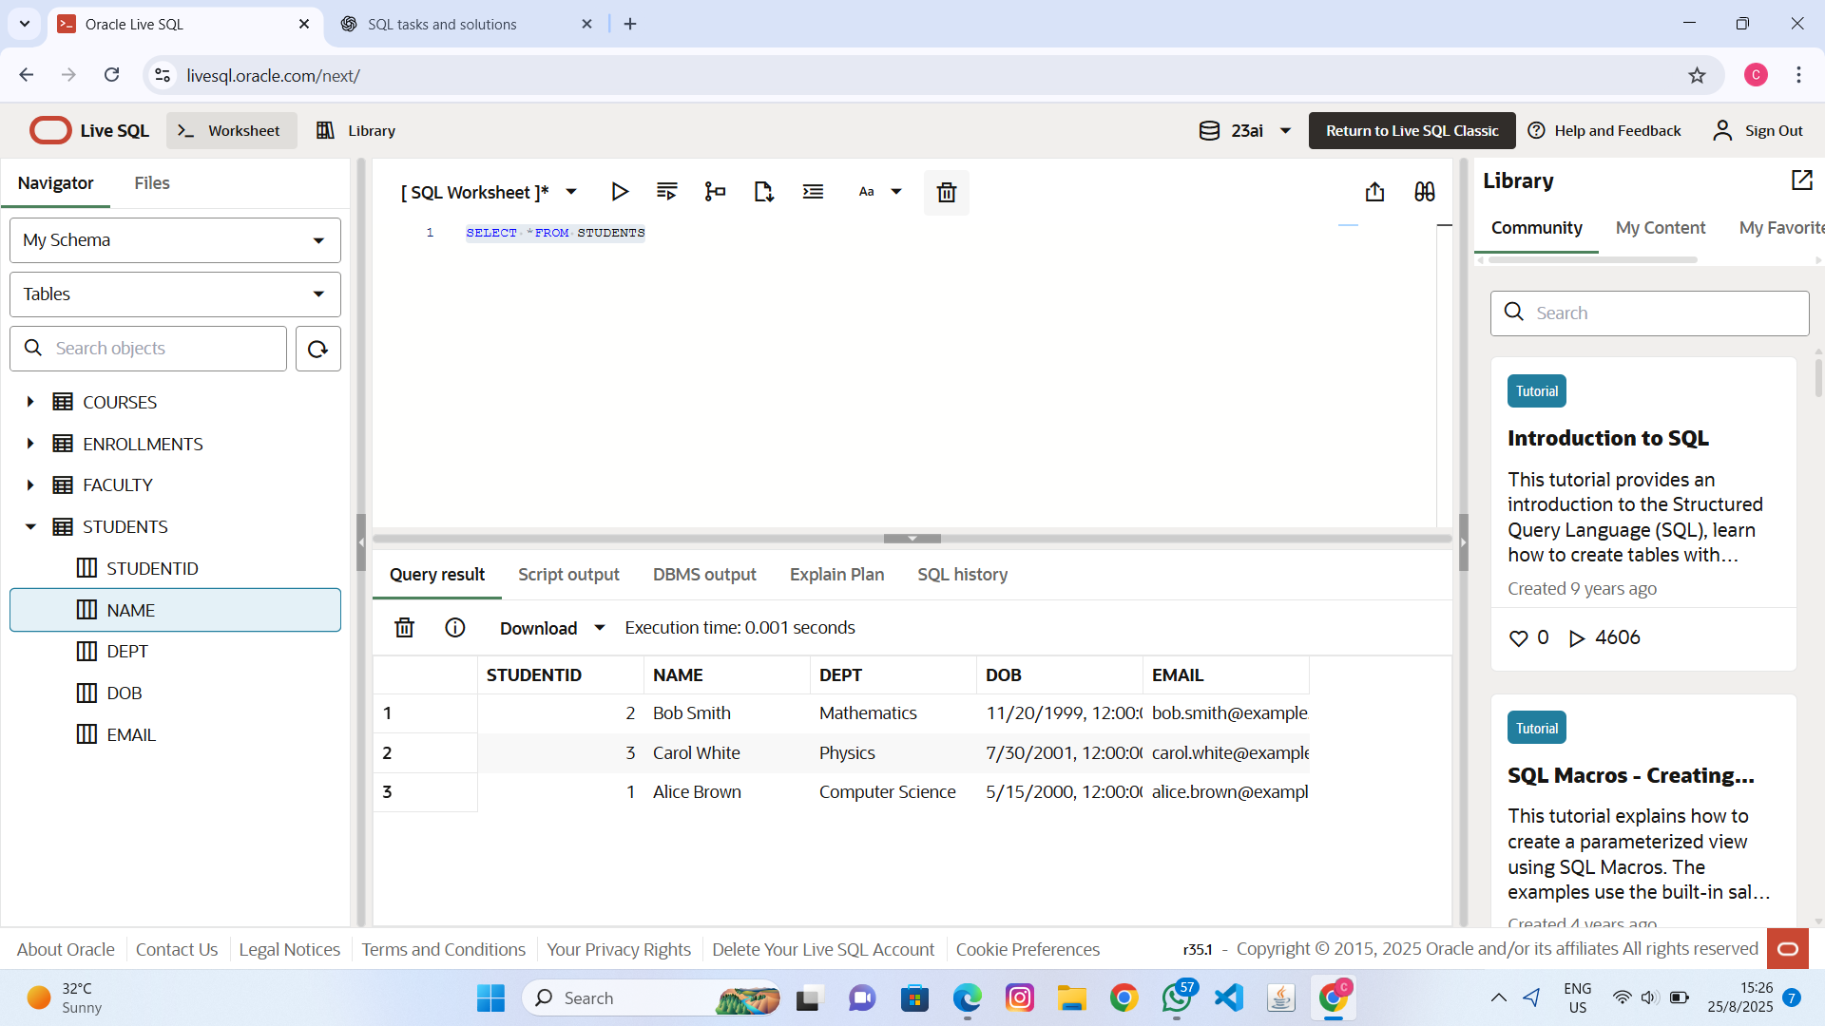Click the format SQL indent icon
Image resolution: width=1825 pixels, height=1026 pixels.
813,192
